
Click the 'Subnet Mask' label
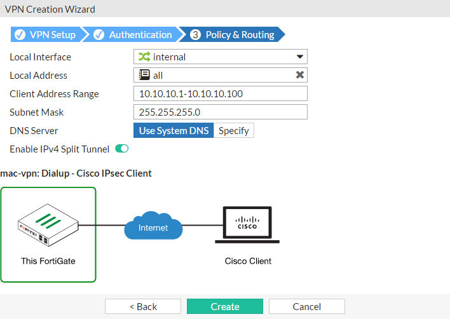point(36,112)
